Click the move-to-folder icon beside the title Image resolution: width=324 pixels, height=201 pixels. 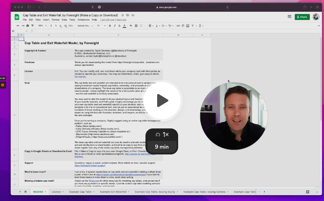[x=128, y=15]
